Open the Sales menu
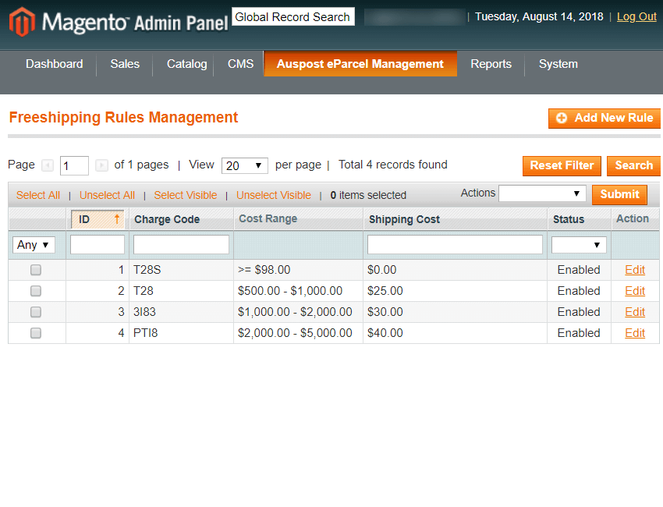663x507 pixels. point(125,64)
